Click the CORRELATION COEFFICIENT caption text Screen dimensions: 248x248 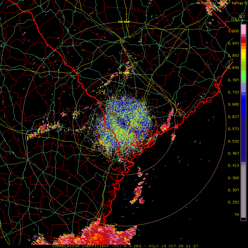pos(80,246)
